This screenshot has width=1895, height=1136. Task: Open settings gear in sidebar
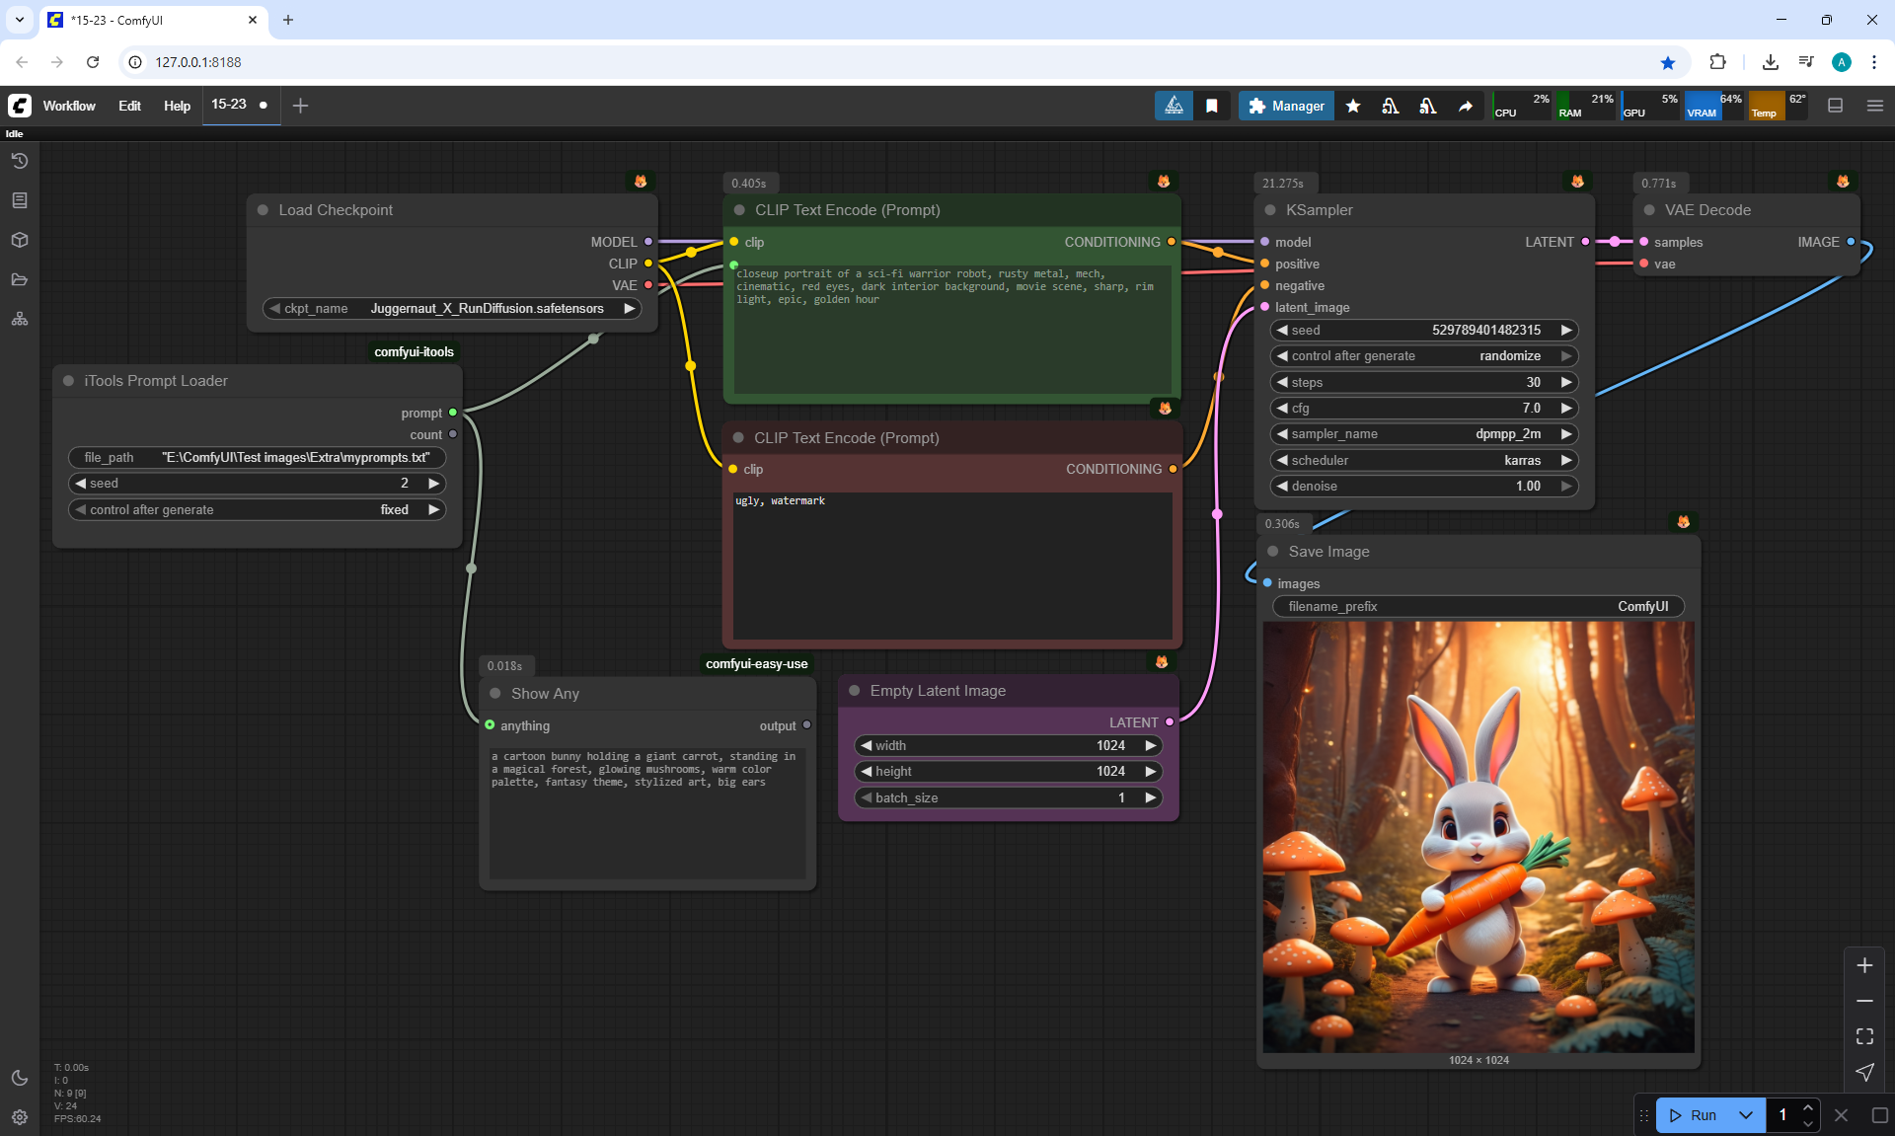pos(20,1117)
